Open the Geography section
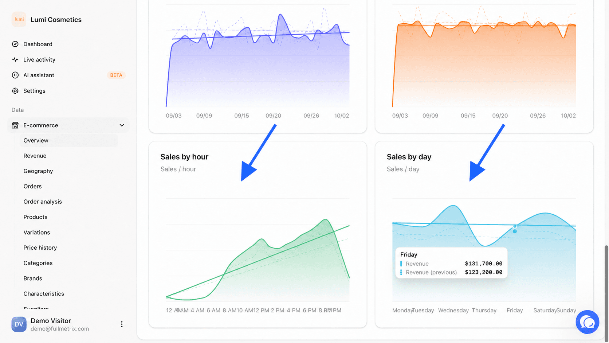This screenshot has width=609, height=343. coord(38,171)
